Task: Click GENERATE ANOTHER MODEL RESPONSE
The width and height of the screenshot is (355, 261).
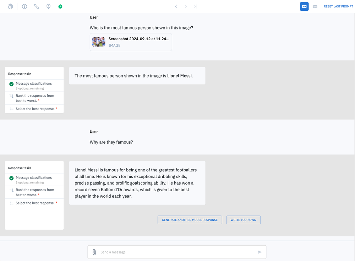Action: [x=190, y=220]
